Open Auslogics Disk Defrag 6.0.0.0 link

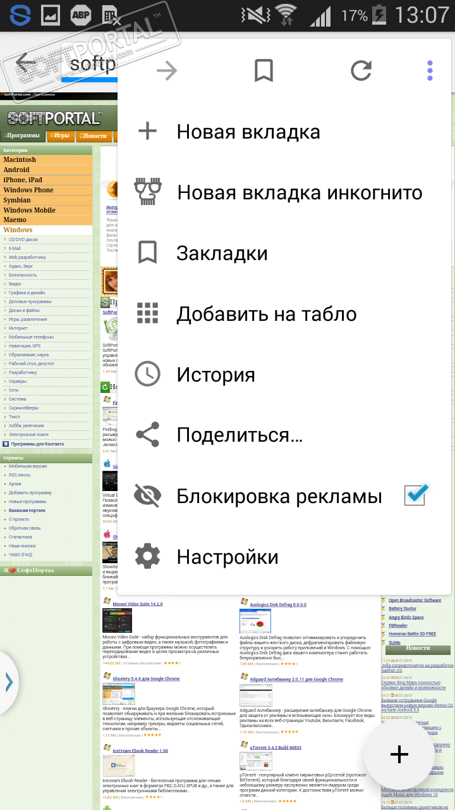tap(278, 605)
